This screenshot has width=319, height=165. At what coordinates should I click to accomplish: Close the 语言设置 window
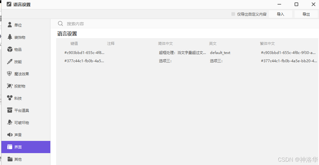(313, 4)
